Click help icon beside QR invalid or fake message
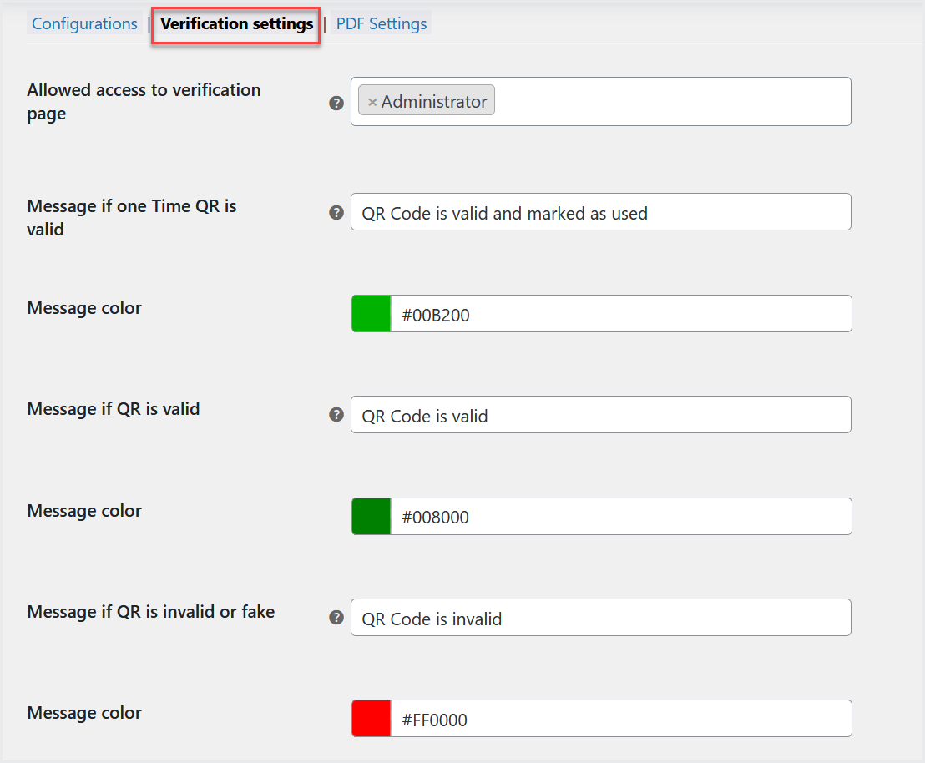925x763 pixels. [x=336, y=617]
